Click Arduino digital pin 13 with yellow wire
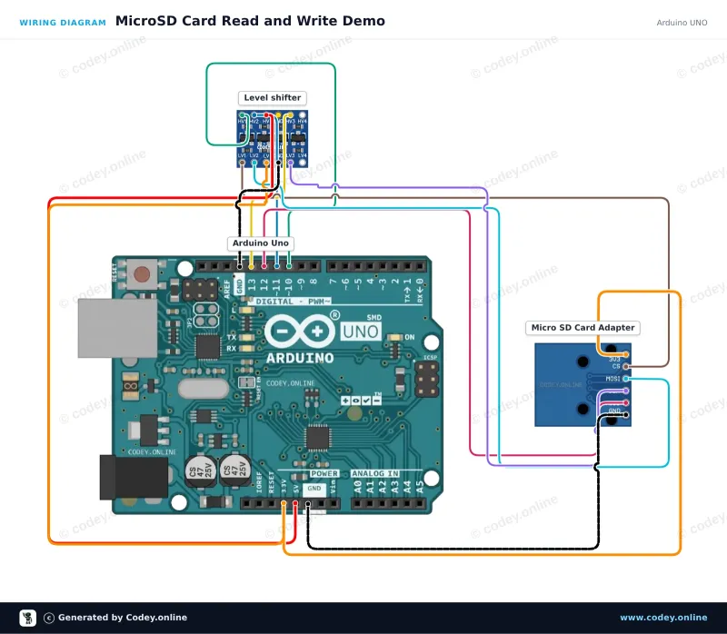This screenshot has width=727, height=634. click(x=252, y=266)
